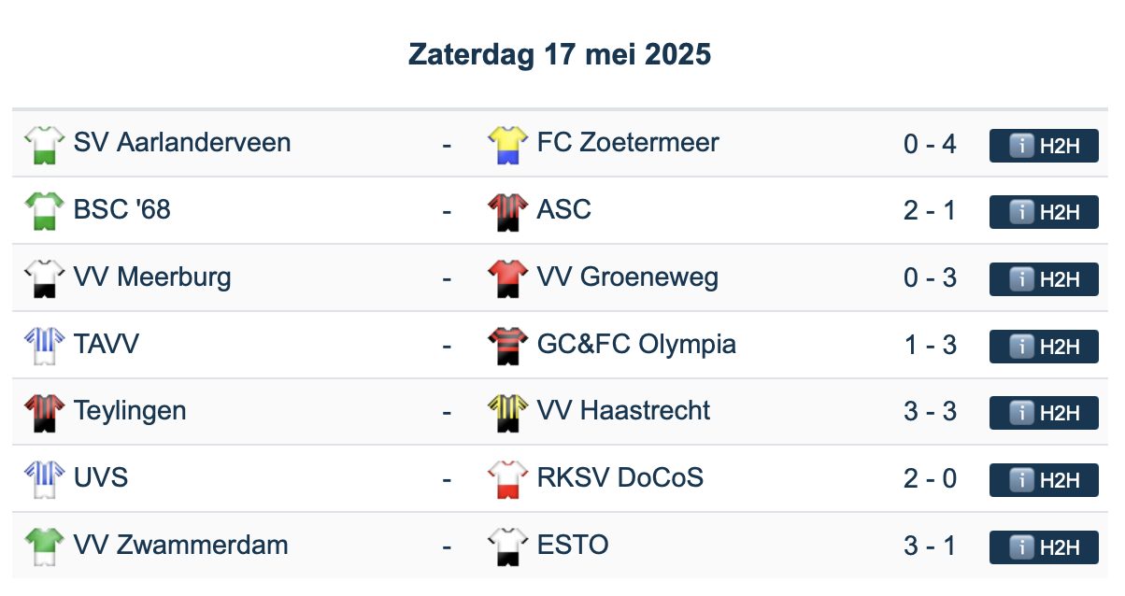Open H2H for SV Aarlanderveen vs FC Zoetermeer
1125x596 pixels.
click(1044, 146)
